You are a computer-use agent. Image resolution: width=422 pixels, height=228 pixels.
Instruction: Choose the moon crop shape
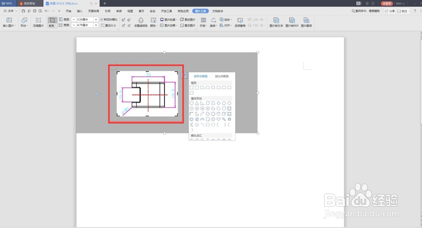click(192, 125)
